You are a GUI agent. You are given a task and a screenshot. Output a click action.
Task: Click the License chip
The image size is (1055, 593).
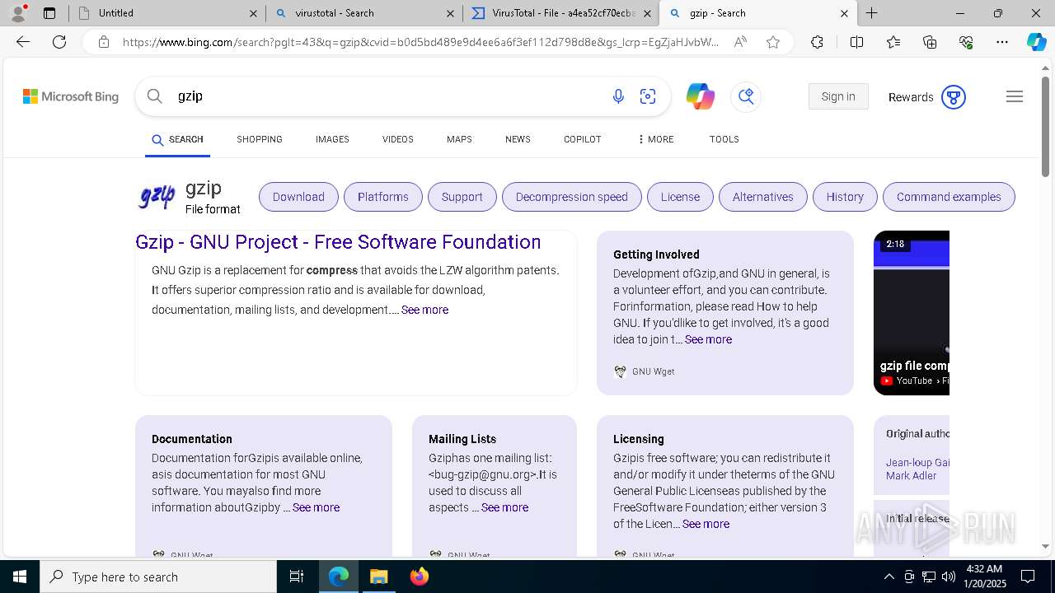tap(680, 197)
